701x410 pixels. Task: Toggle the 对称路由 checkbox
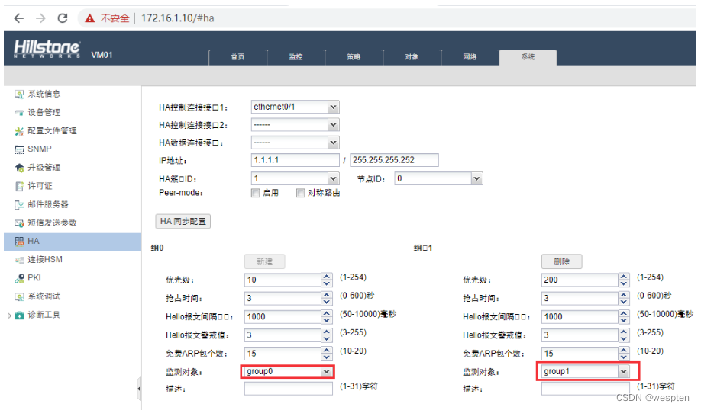click(300, 193)
